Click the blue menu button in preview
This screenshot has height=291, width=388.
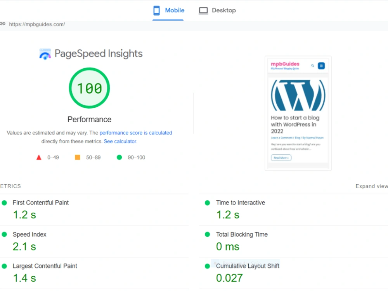point(321,66)
